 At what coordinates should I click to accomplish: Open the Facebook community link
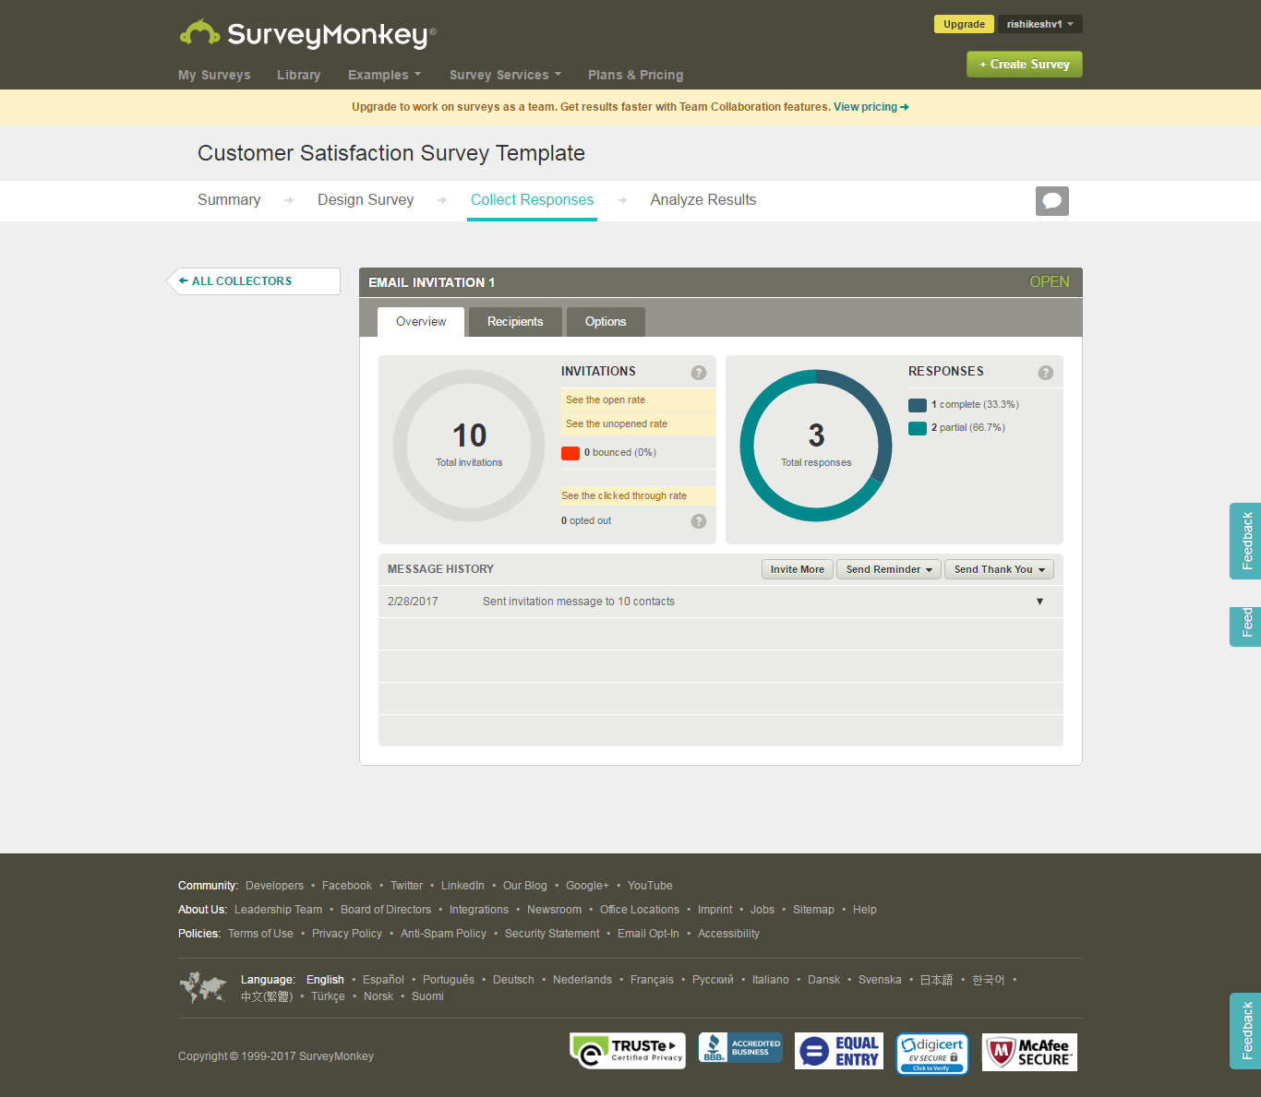(347, 886)
